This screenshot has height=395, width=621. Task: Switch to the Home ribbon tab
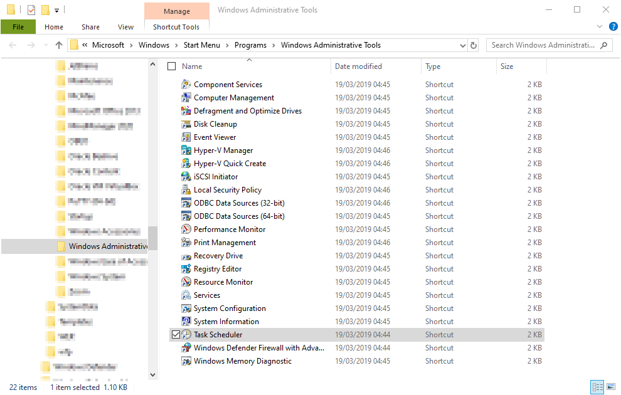coord(54,27)
